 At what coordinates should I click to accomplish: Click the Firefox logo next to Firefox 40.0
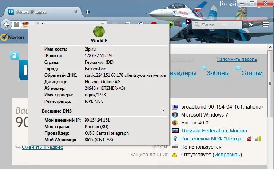175,123
